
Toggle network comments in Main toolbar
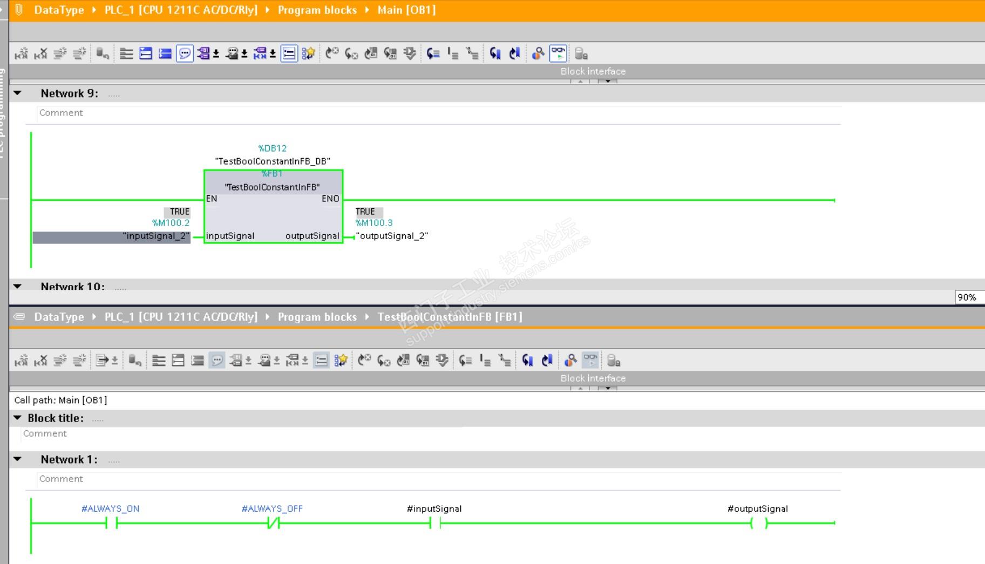point(289,53)
